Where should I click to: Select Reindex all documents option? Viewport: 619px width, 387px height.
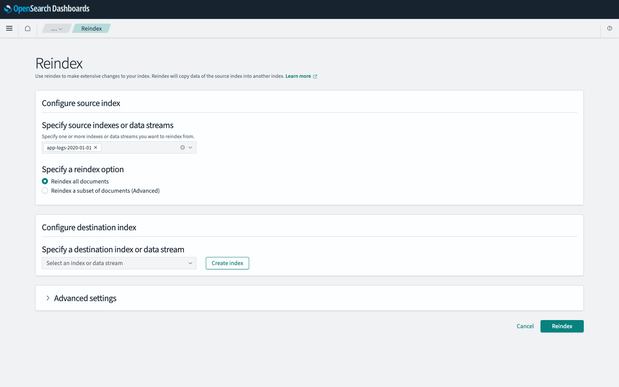(x=45, y=181)
